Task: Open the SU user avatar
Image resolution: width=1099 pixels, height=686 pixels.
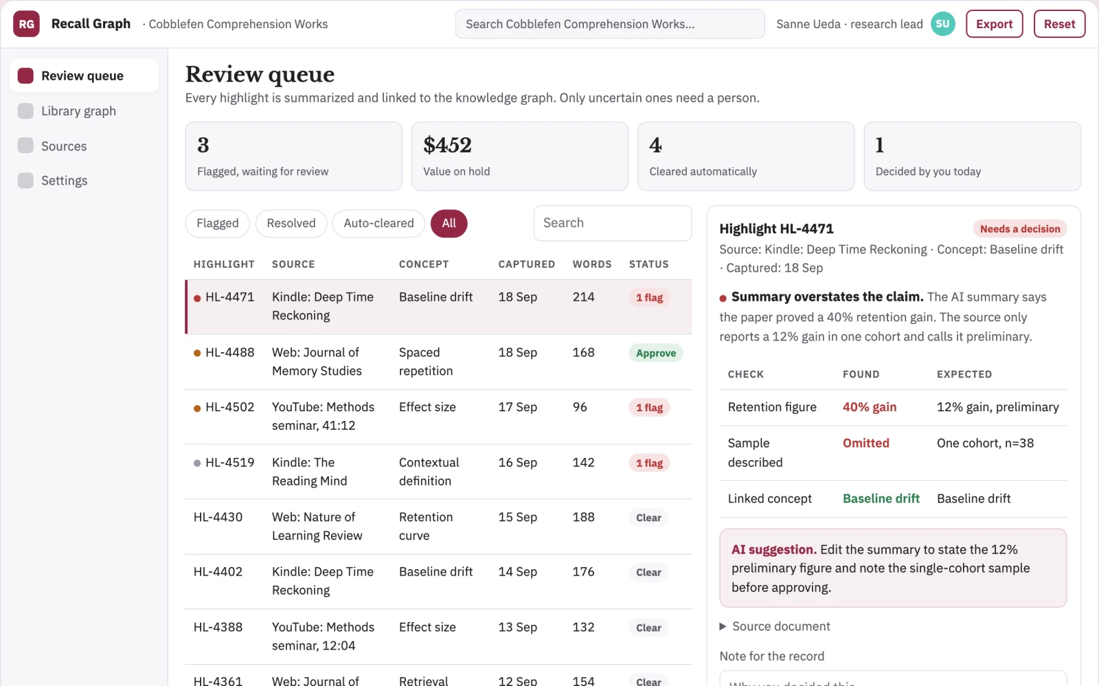Action: tap(942, 24)
